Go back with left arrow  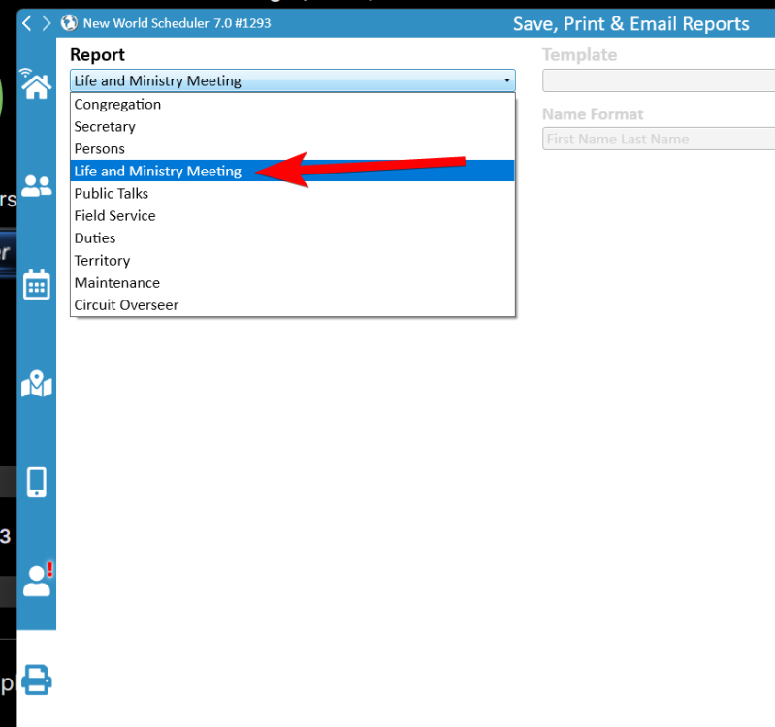tap(27, 23)
